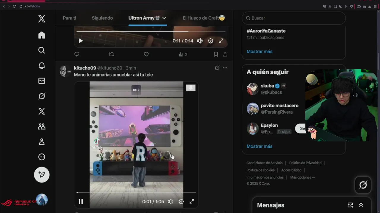The image size is (380, 213).
Task: Open the floating Grok button
Action: click(x=363, y=185)
